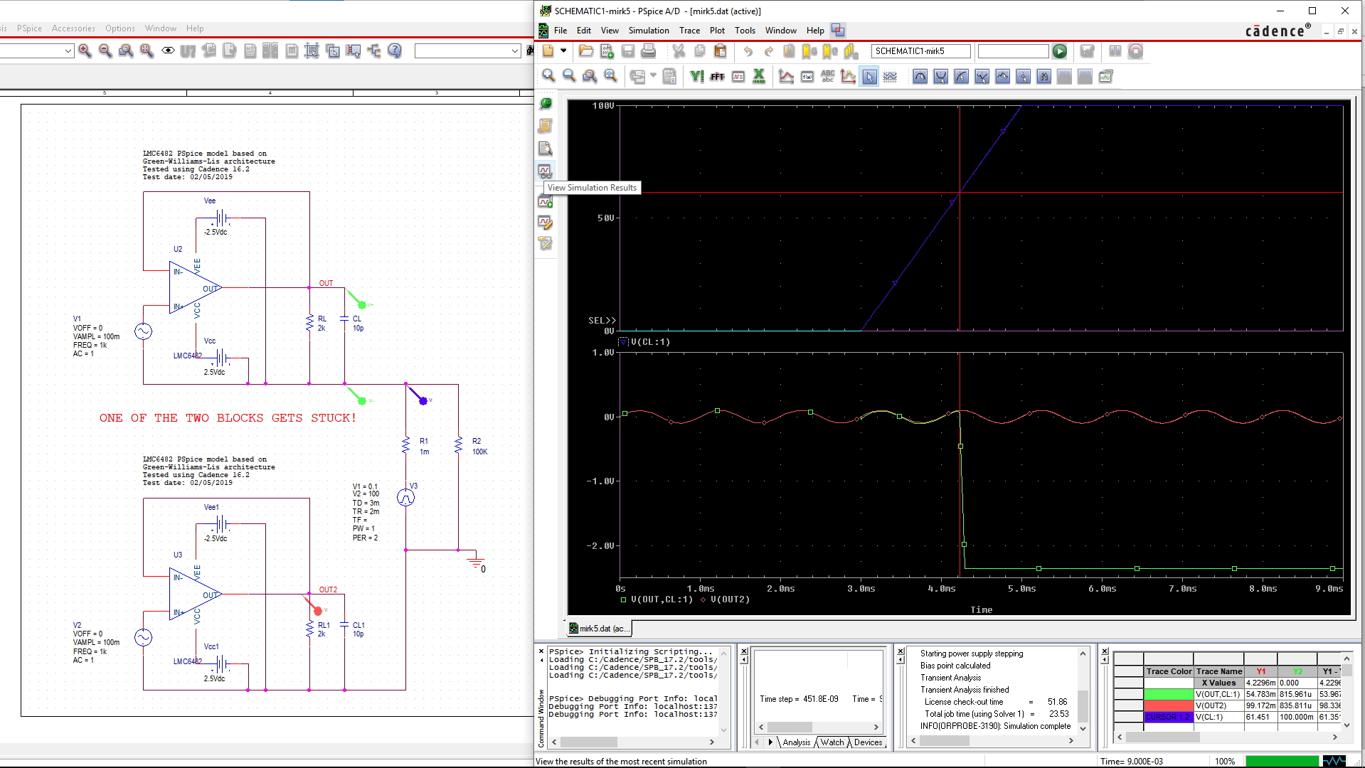Viewport: 1365px width, 768px height.
Task: Click the Zoom Area icon in Probe toolbar
Action: tap(590, 76)
